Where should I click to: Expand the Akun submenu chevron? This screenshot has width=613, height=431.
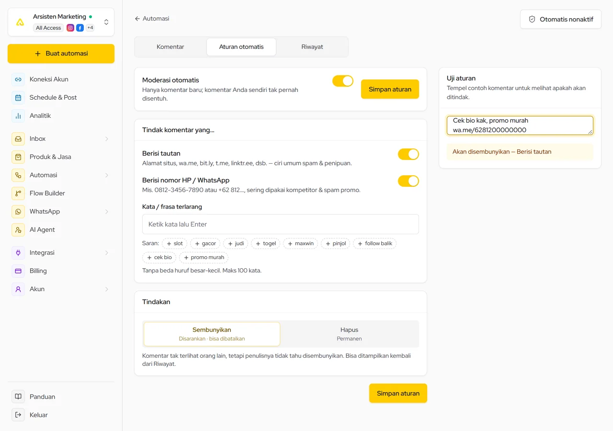point(107,289)
